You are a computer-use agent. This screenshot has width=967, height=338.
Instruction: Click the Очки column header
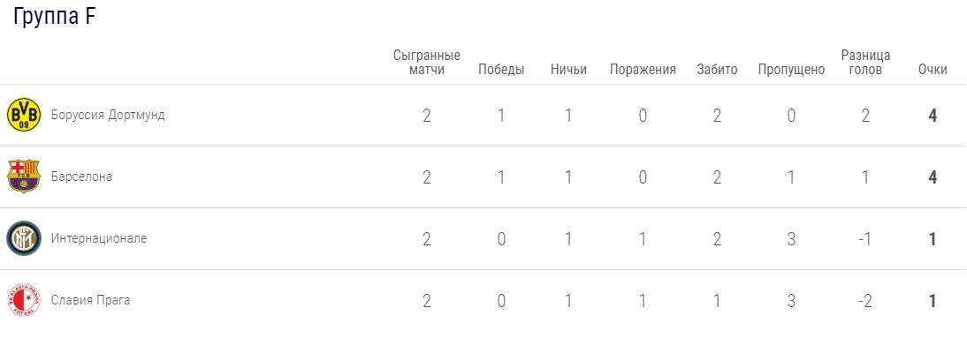[x=933, y=70]
